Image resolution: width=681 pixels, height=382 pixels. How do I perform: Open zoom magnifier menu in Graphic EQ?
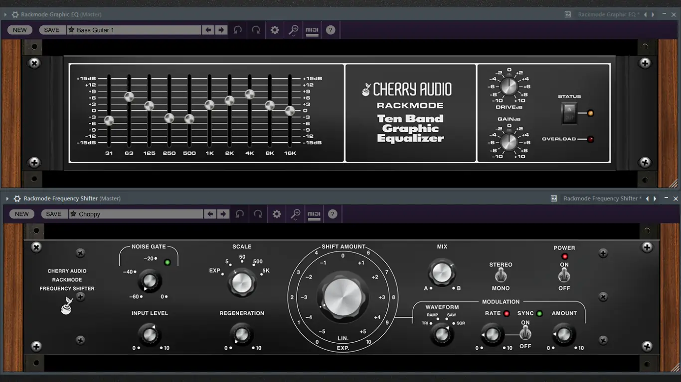[x=294, y=30]
